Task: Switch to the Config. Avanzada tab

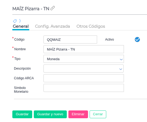Action: click(x=52, y=26)
